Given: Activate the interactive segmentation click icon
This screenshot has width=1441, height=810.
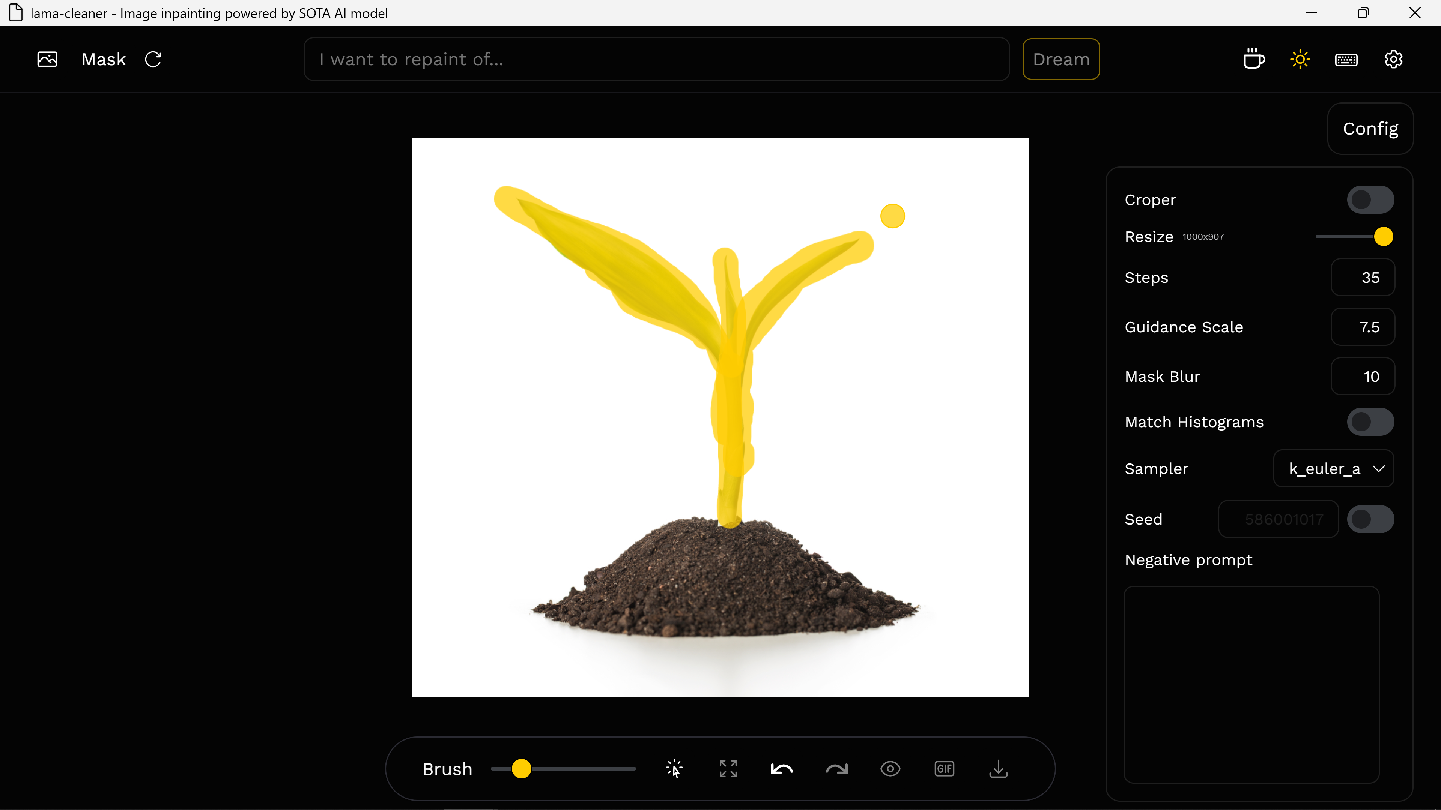Looking at the screenshot, I should pos(675,769).
